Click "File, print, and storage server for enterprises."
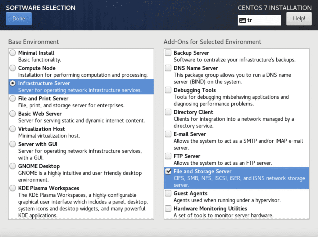This screenshot has width=318, height=237. pos(71,105)
